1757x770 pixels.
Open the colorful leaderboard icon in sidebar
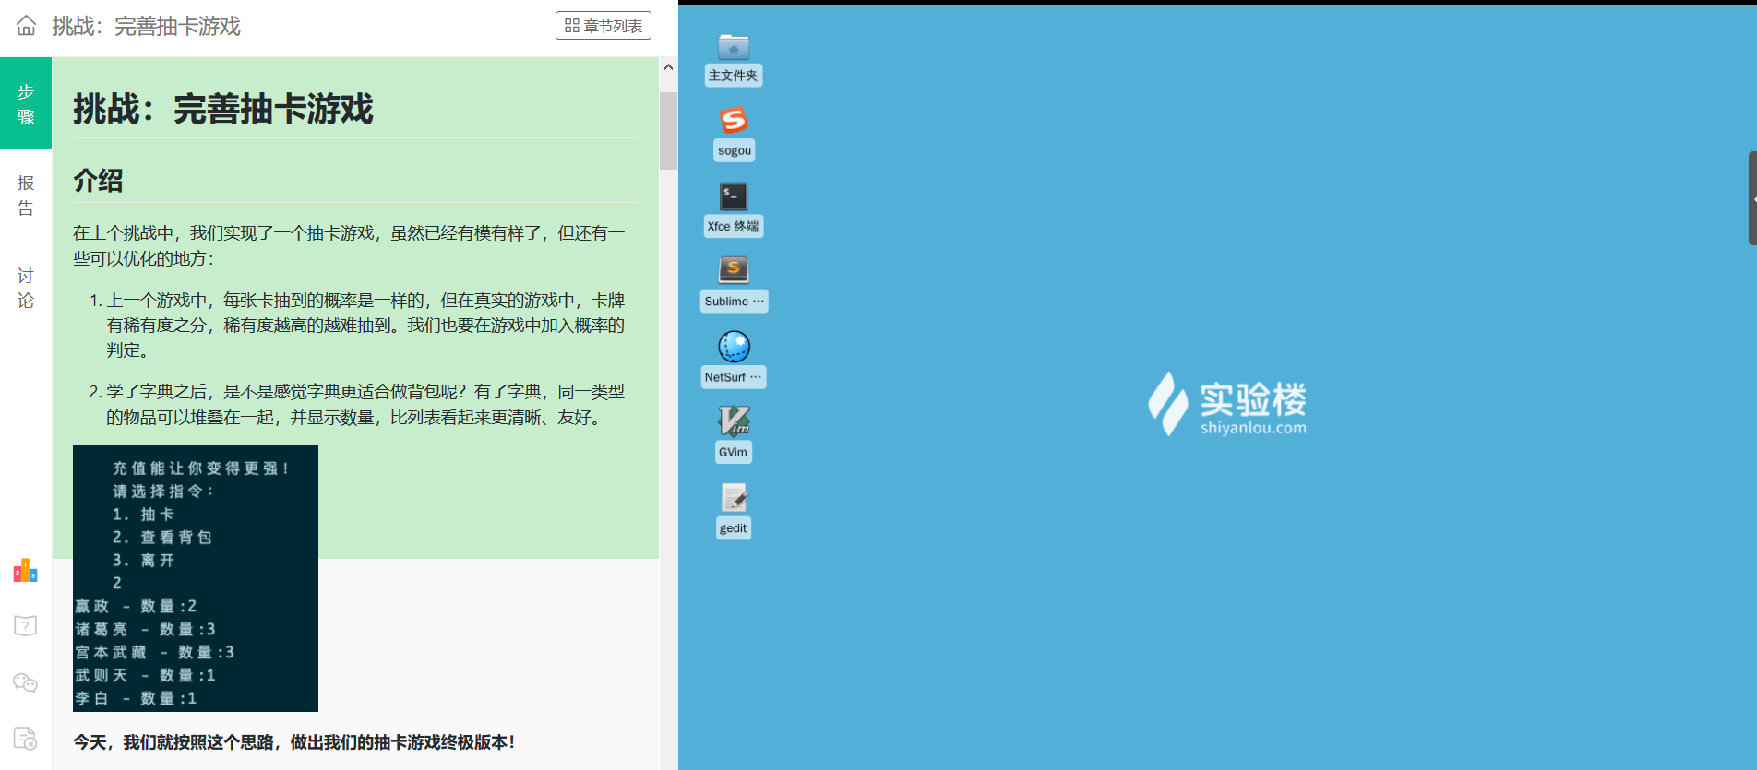(26, 571)
